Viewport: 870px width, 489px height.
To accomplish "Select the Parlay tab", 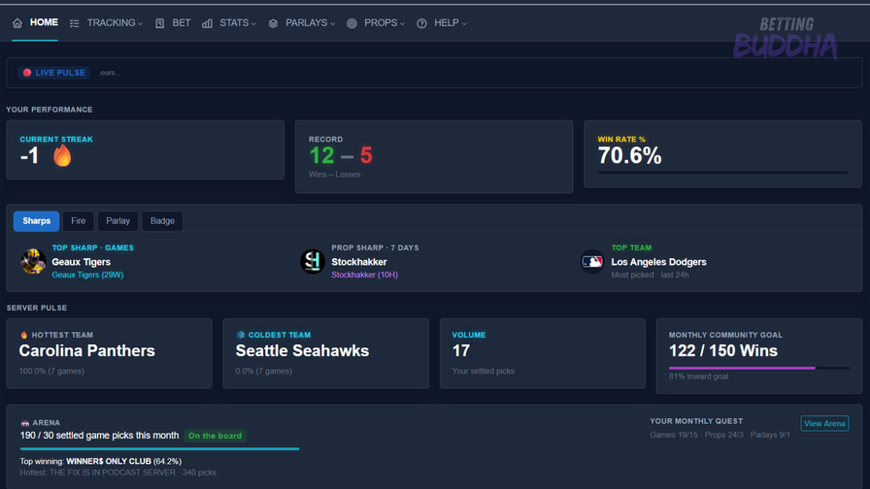I will point(117,220).
